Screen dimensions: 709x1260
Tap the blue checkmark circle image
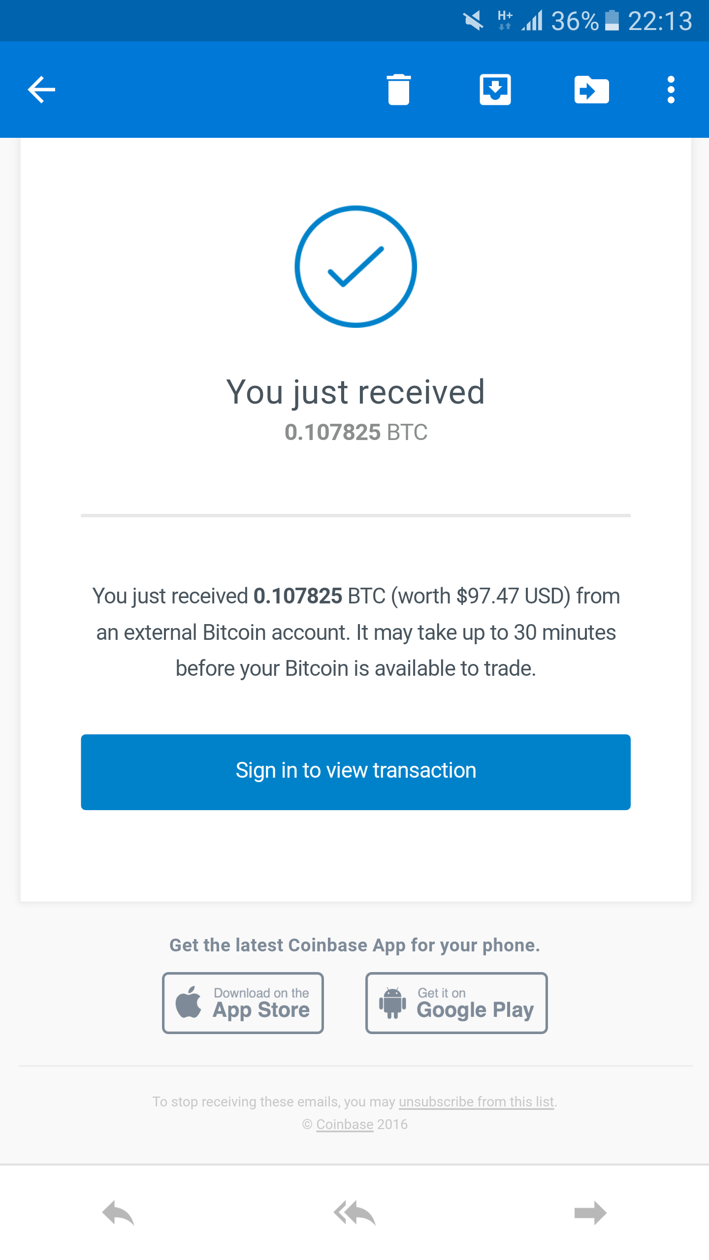pos(355,266)
